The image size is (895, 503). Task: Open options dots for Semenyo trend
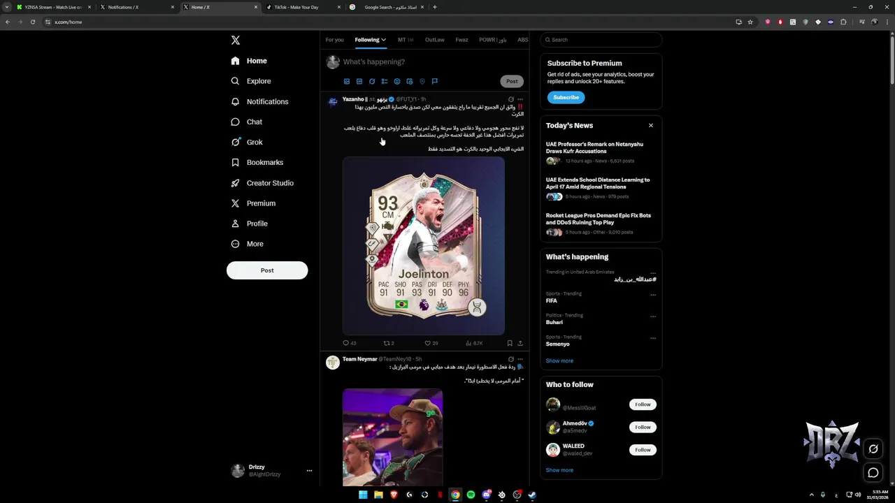pyautogui.click(x=653, y=338)
